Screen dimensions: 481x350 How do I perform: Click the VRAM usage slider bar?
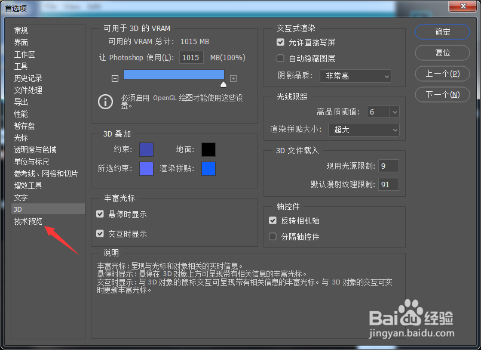(174, 75)
